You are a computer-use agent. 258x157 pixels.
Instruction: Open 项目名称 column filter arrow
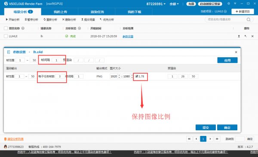click(x=23, y=28)
